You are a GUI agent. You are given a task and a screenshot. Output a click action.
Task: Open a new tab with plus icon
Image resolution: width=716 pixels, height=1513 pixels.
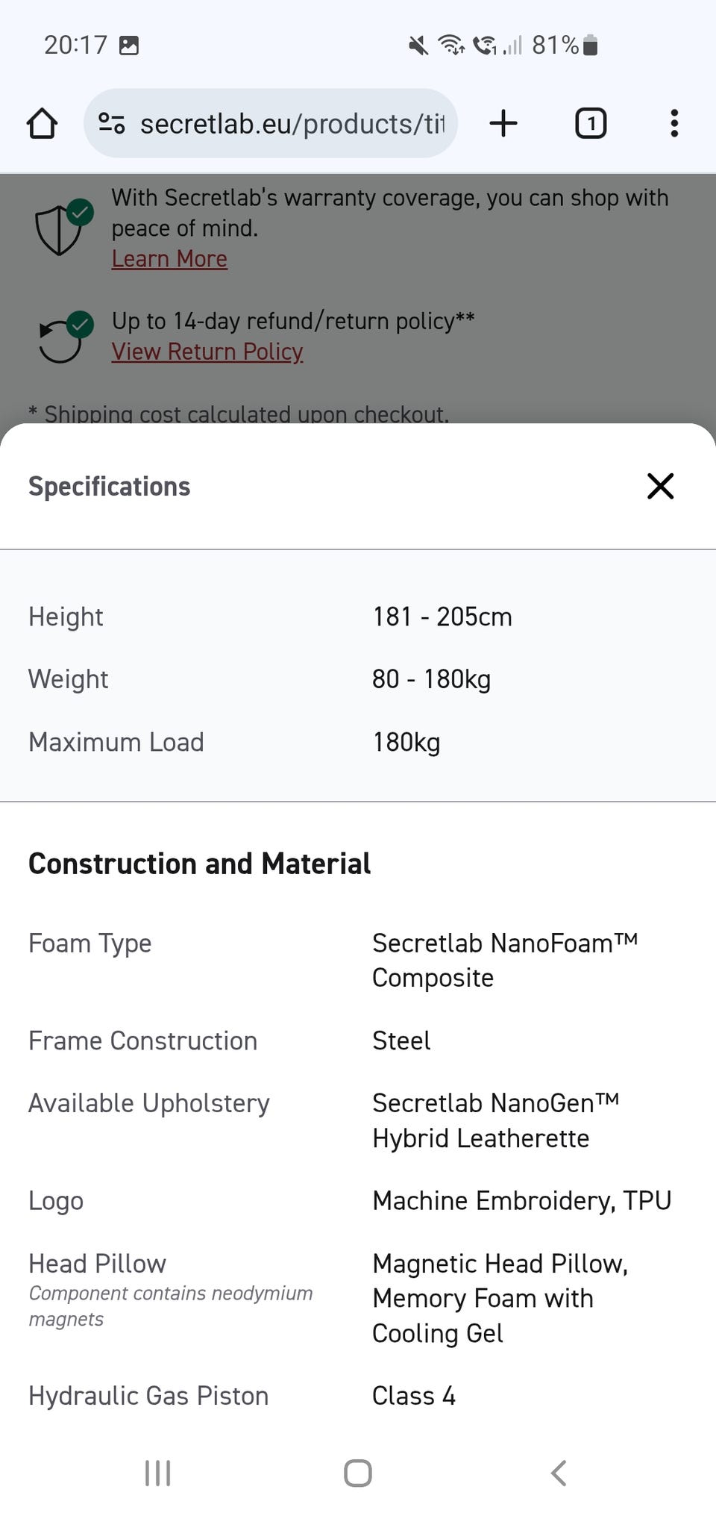click(503, 123)
